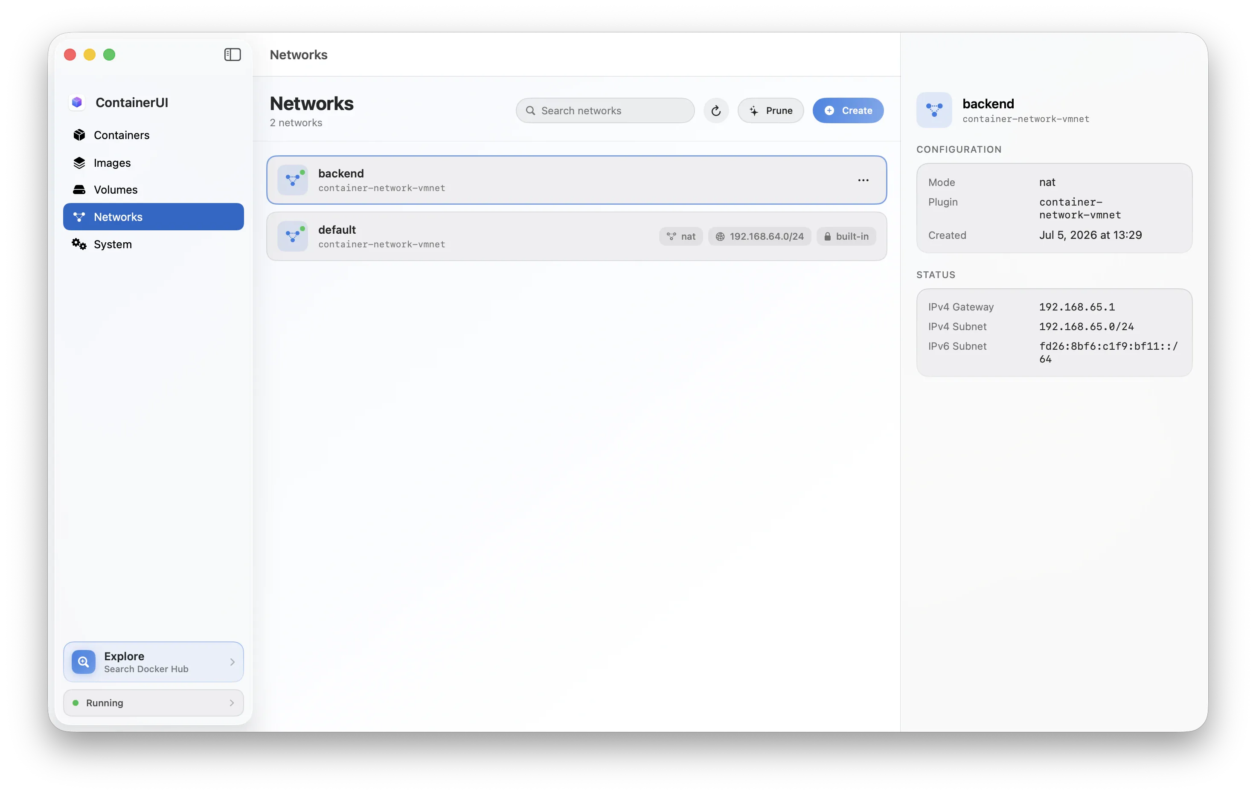
Task: Select the backend network row
Action: pyautogui.click(x=576, y=180)
